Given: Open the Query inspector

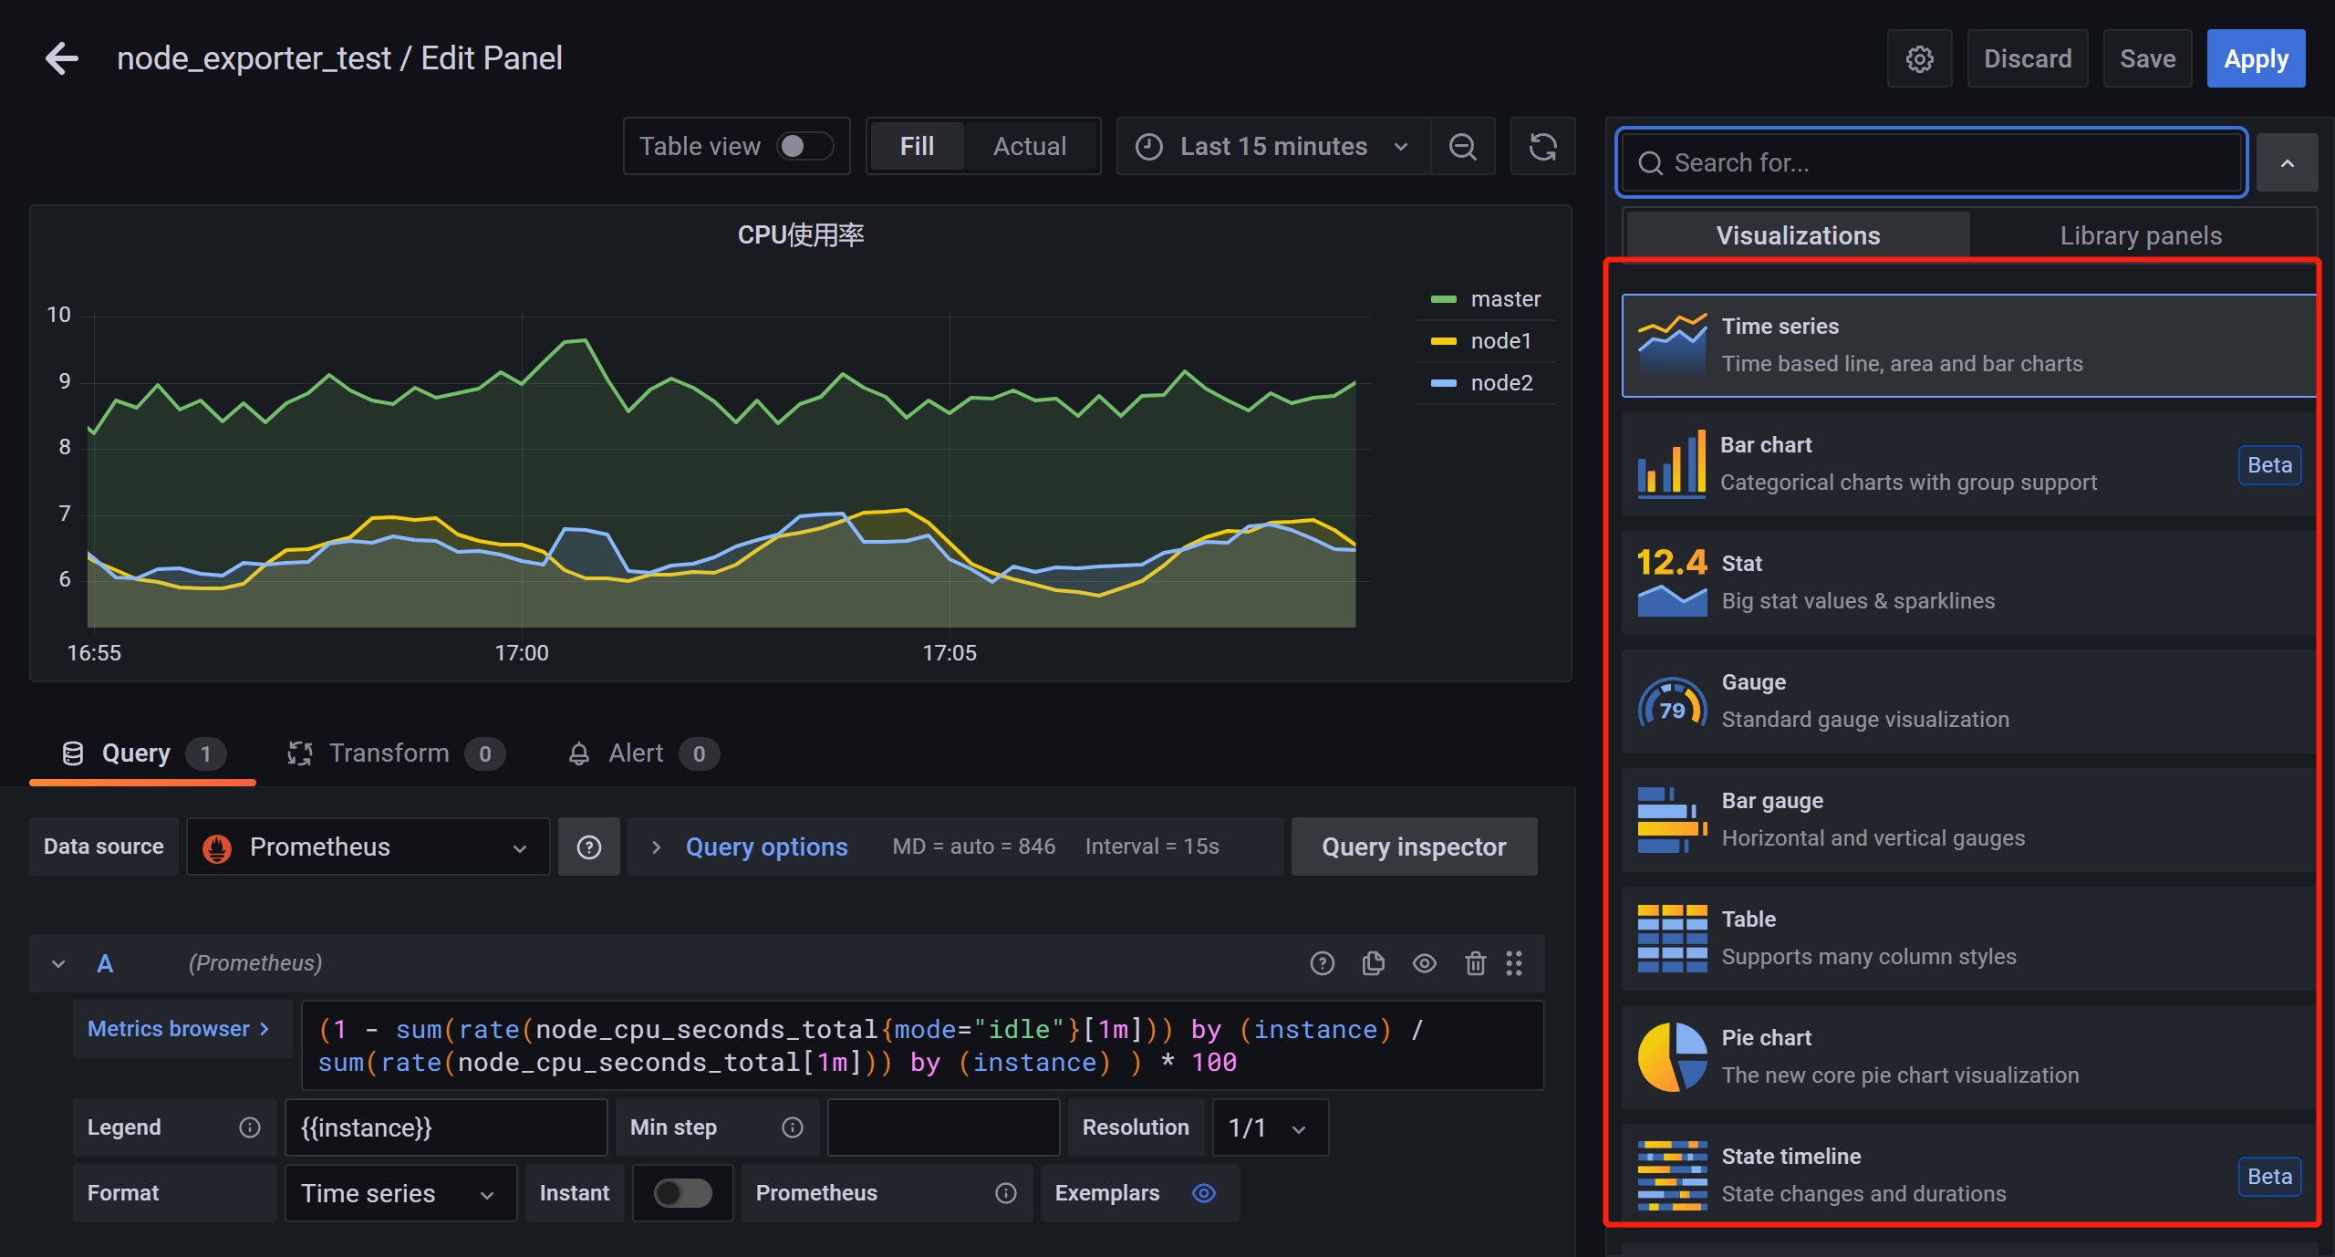Looking at the screenshot, I should pos(1414,846).
